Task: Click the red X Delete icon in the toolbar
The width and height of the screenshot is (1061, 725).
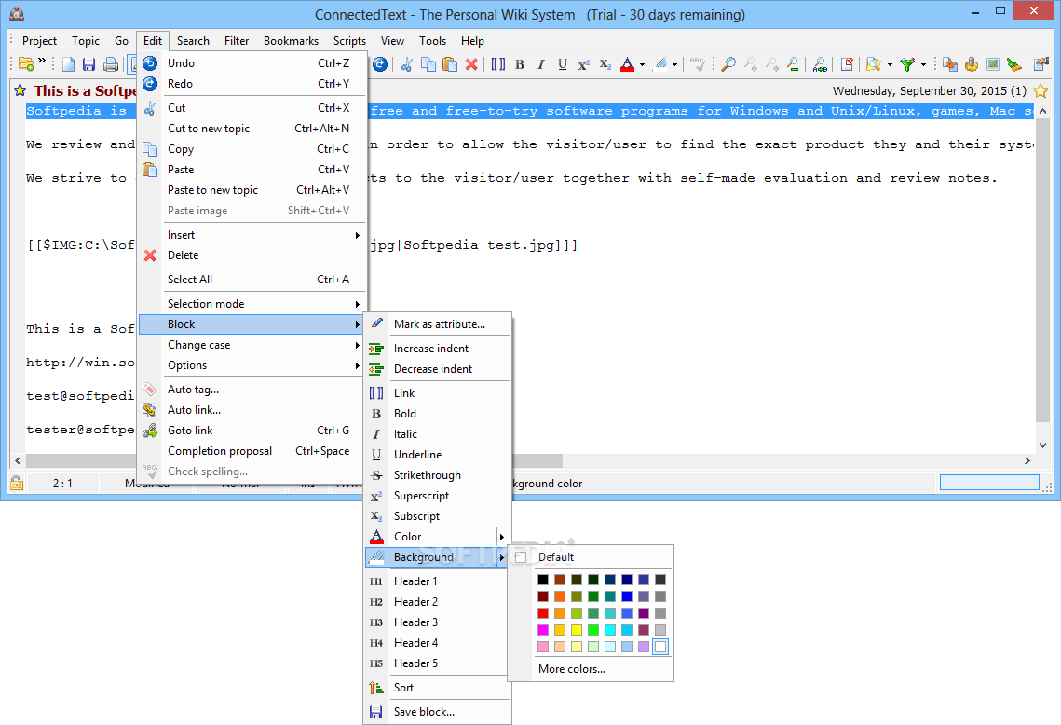Action: (471, 64)
